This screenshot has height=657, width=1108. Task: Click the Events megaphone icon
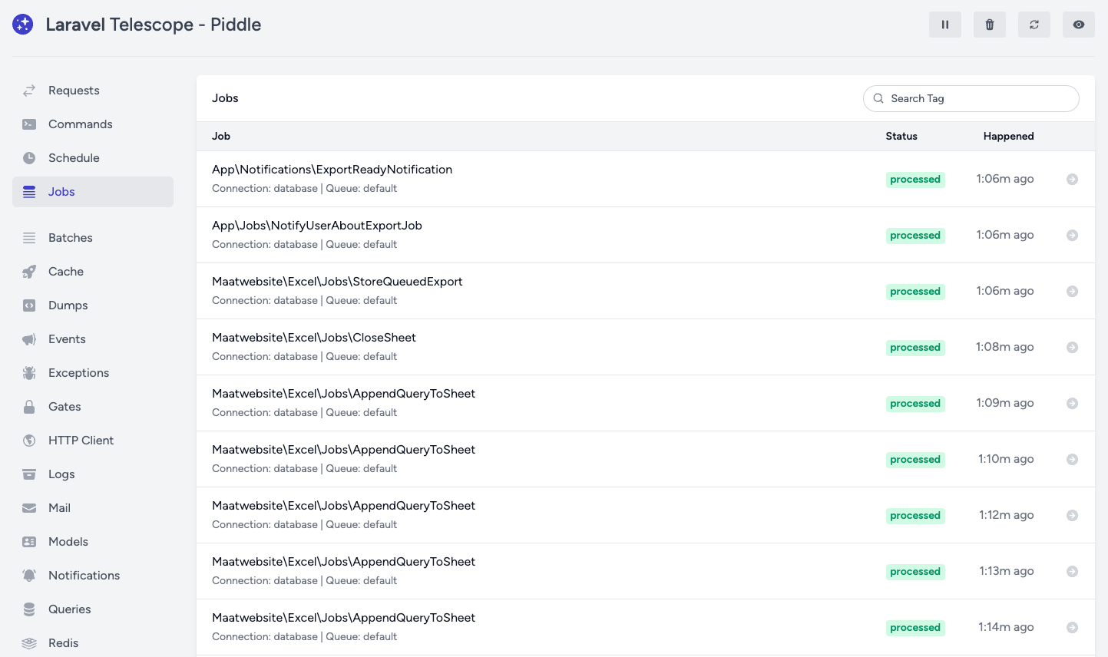(x=29, y=339)
